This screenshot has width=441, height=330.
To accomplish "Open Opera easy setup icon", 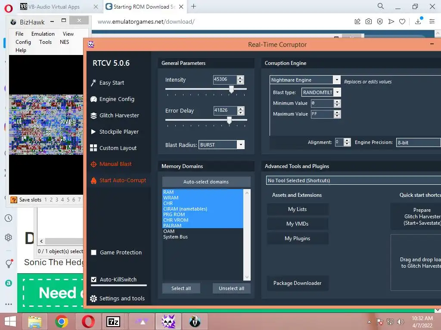I will coord(432,21).
